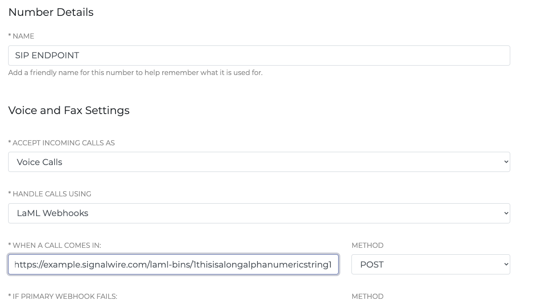The width and height of the screenshot is (554, 304).
Task: Open the Handle Calls Using dropdown
Action: coord(259,213)
